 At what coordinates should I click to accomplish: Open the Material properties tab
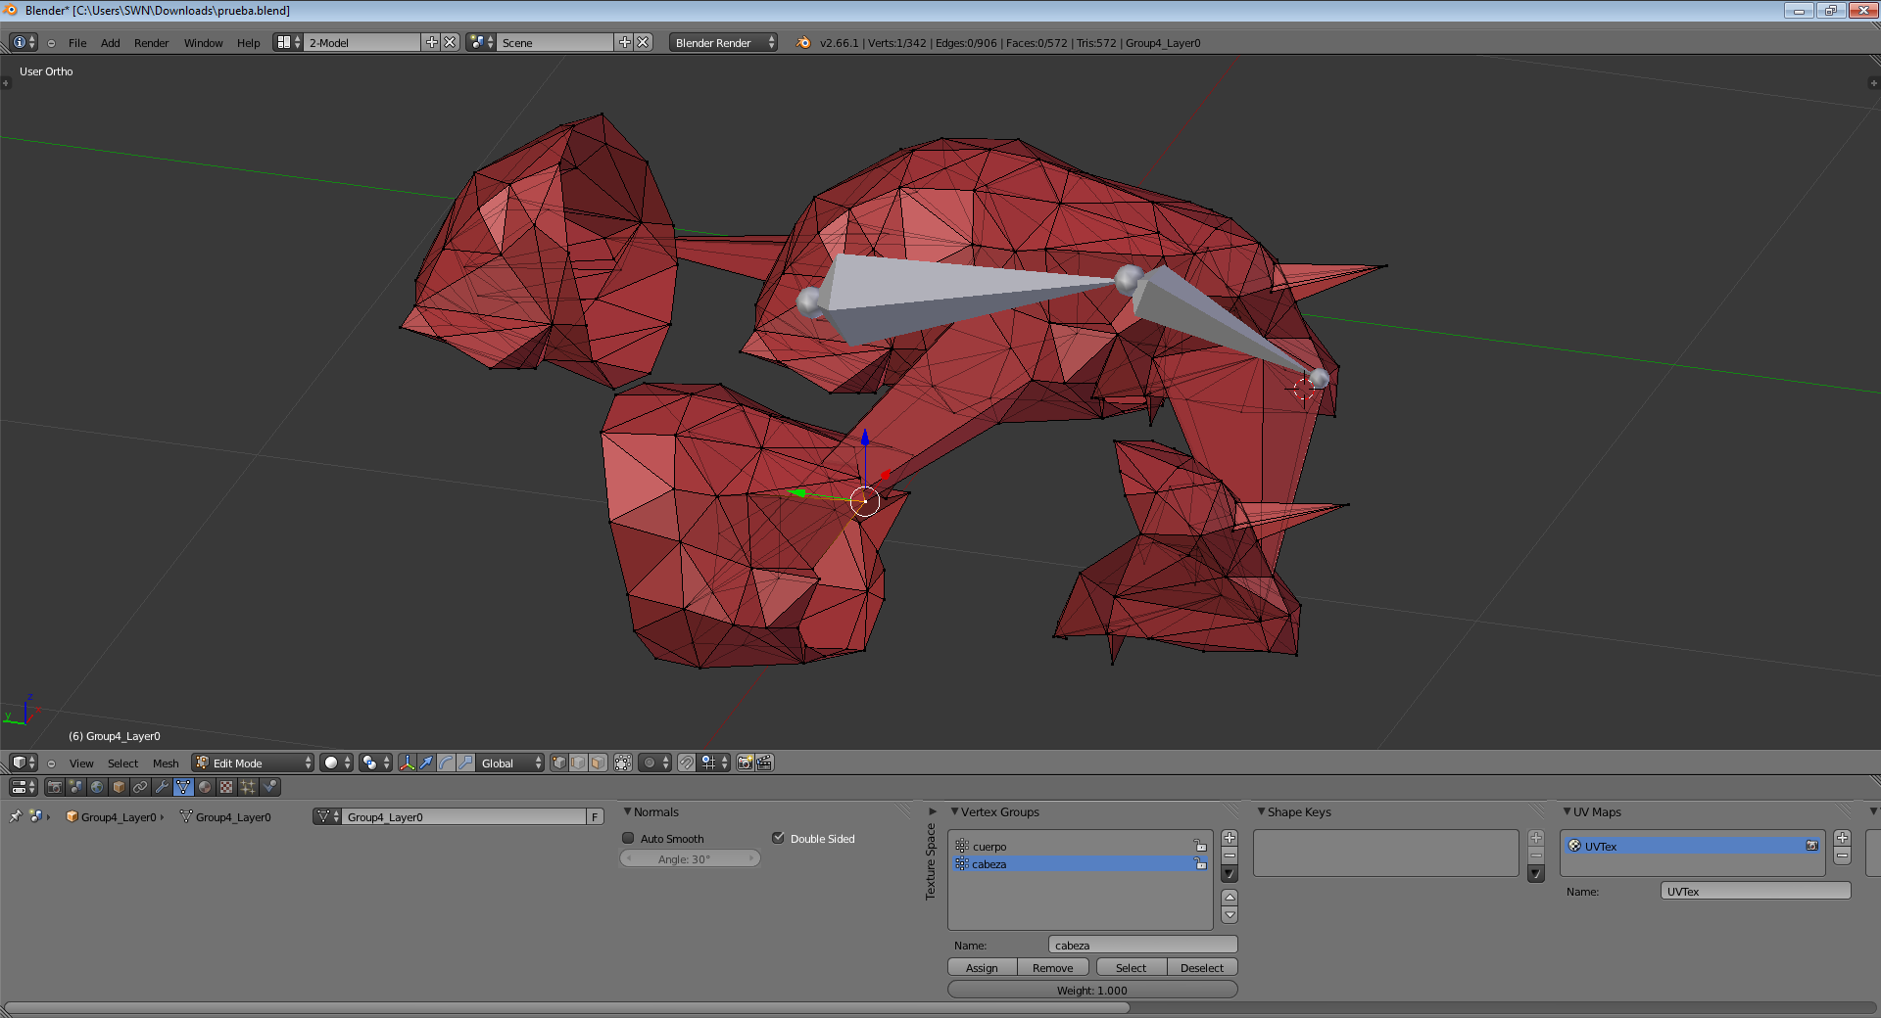pyautogui.click(x=205, y=787)
